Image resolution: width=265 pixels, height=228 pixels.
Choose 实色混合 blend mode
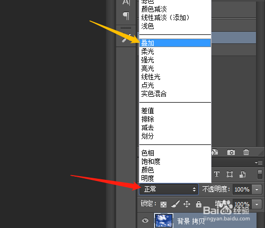click(175, 94)
